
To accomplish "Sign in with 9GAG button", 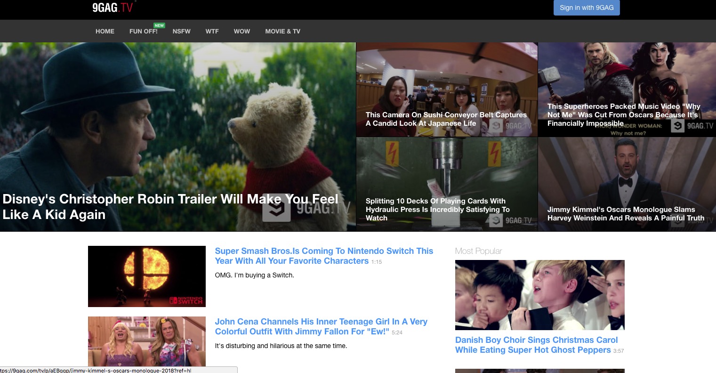I will pos(587,8).
